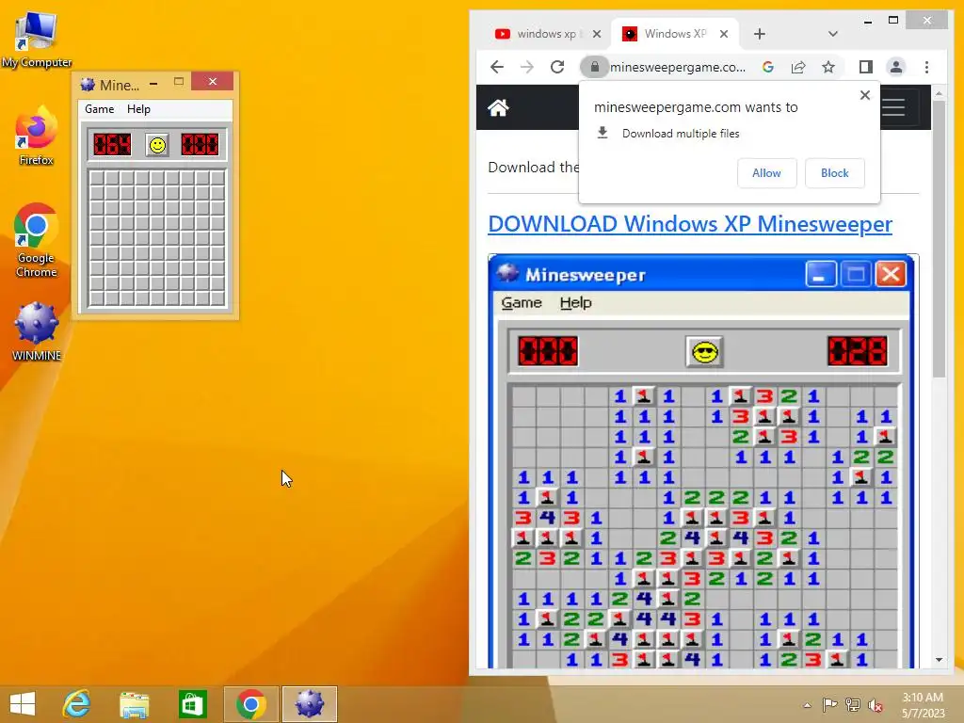
Task: Switch to Minesweeper via taskbar icon
Action: (x=309, y=704)
